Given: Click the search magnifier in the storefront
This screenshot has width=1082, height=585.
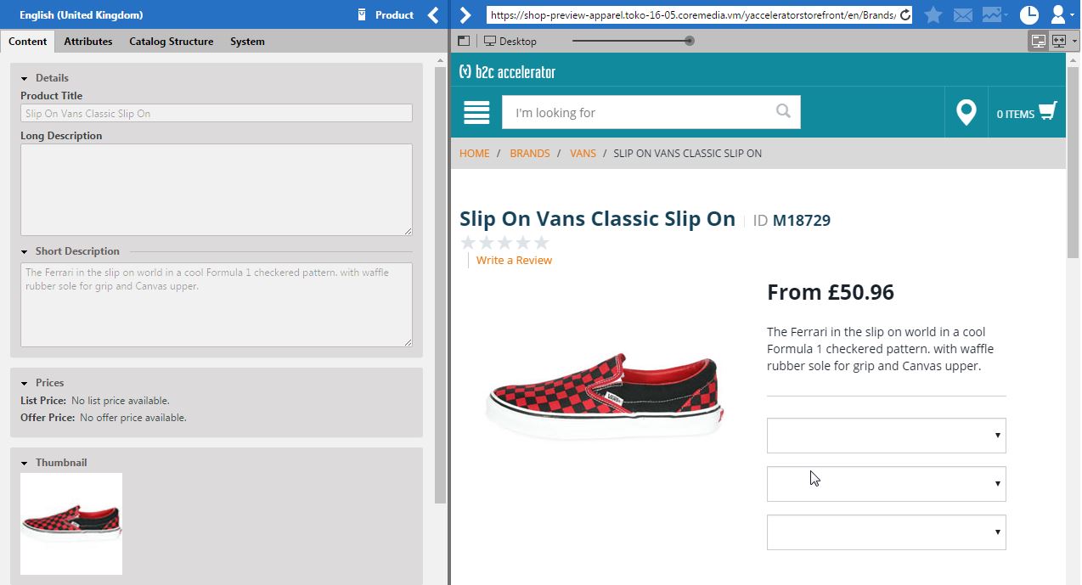Looking at the screenshot, I should click(x=782, y=111).
